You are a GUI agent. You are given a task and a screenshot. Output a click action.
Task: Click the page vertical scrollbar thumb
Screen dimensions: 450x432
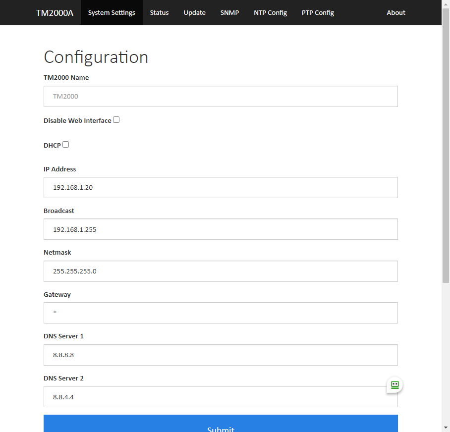[446, 146]
